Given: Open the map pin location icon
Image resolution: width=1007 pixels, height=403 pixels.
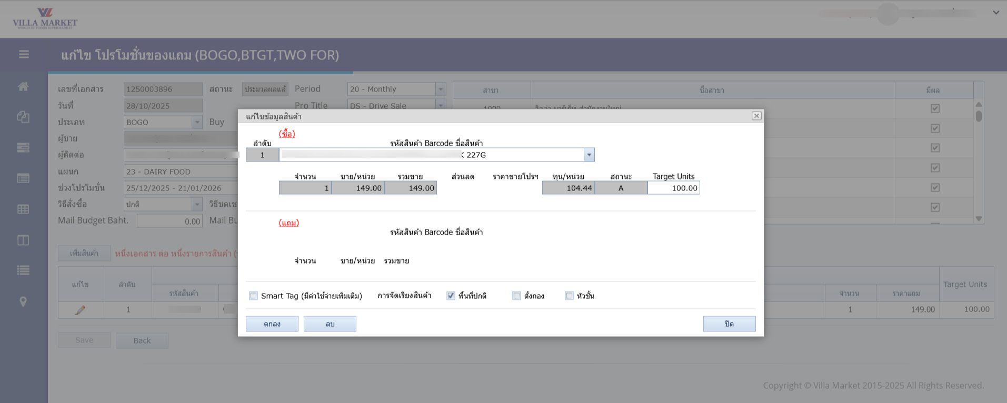Looking at the screenshot, I should click(x=23, y=301).
